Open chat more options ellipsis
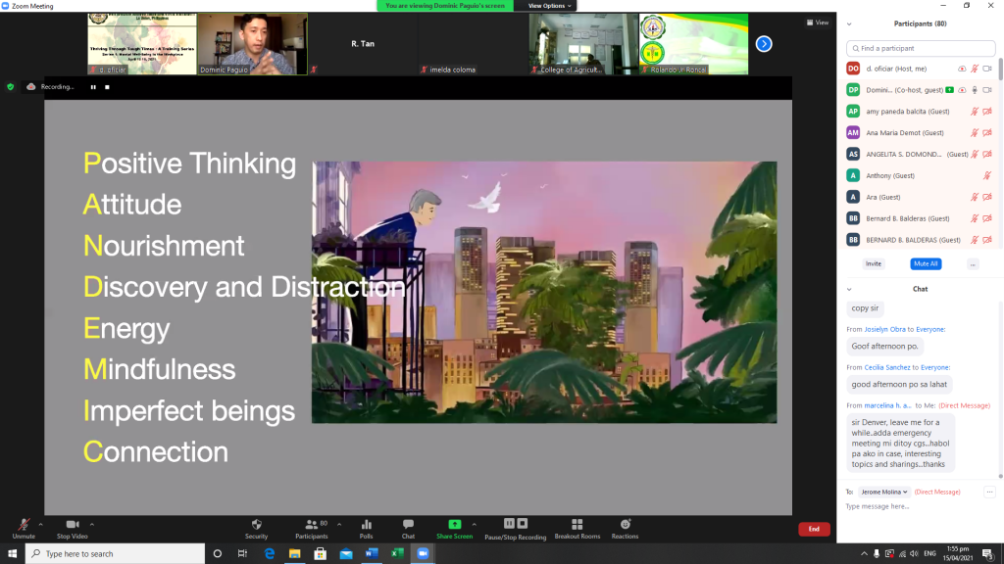1004x564 pixels. 989,492
